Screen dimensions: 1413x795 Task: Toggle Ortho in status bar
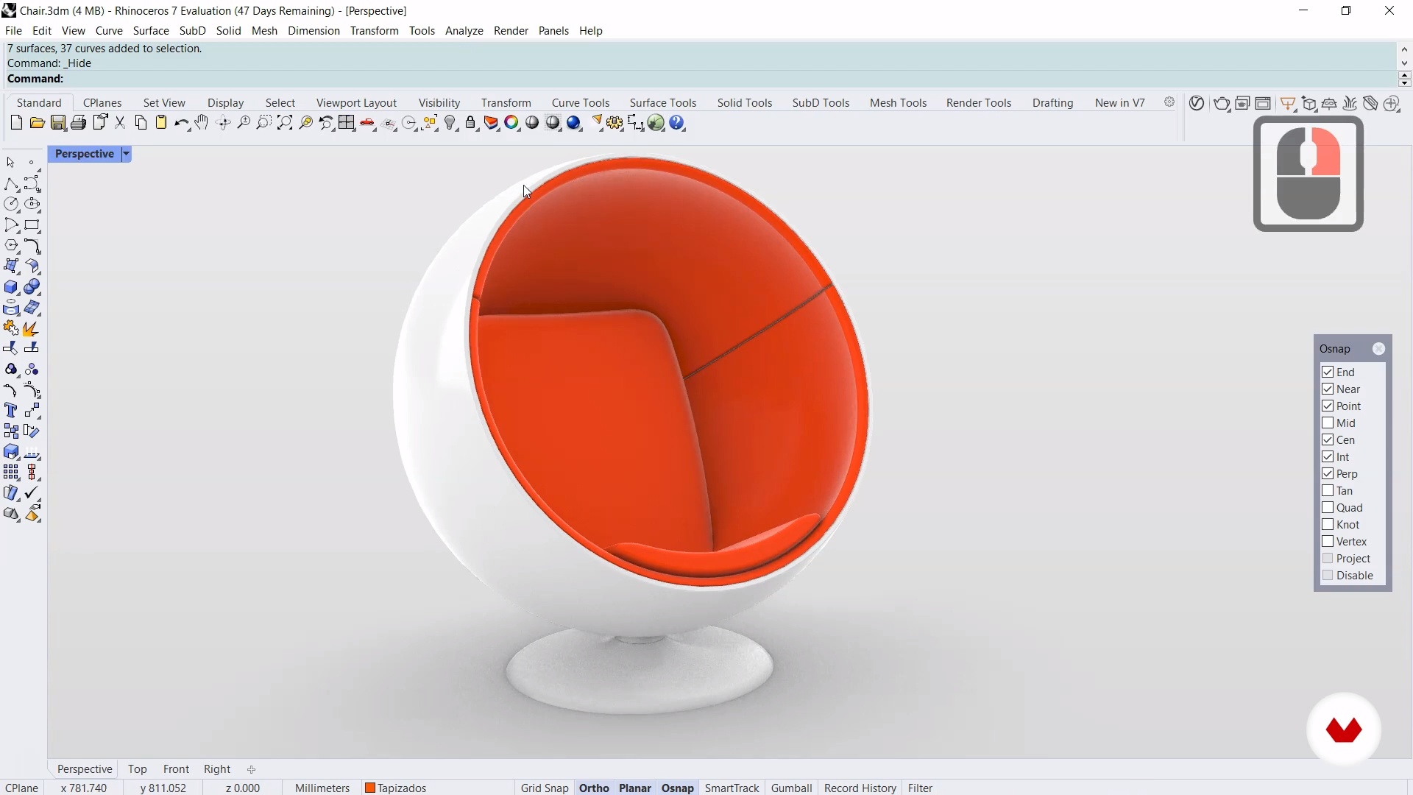tap(594, 788)
